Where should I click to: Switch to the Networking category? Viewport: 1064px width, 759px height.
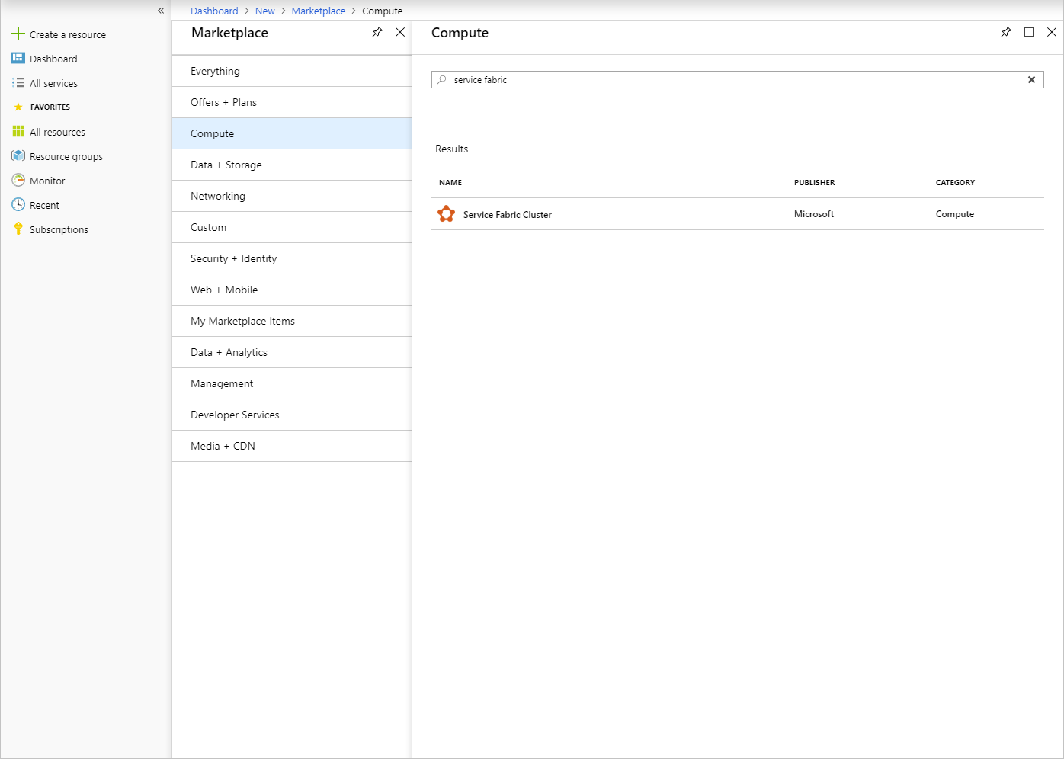(x=217, y=196)
